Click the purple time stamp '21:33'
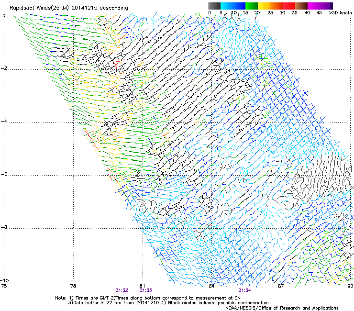 tap(145, 290)
